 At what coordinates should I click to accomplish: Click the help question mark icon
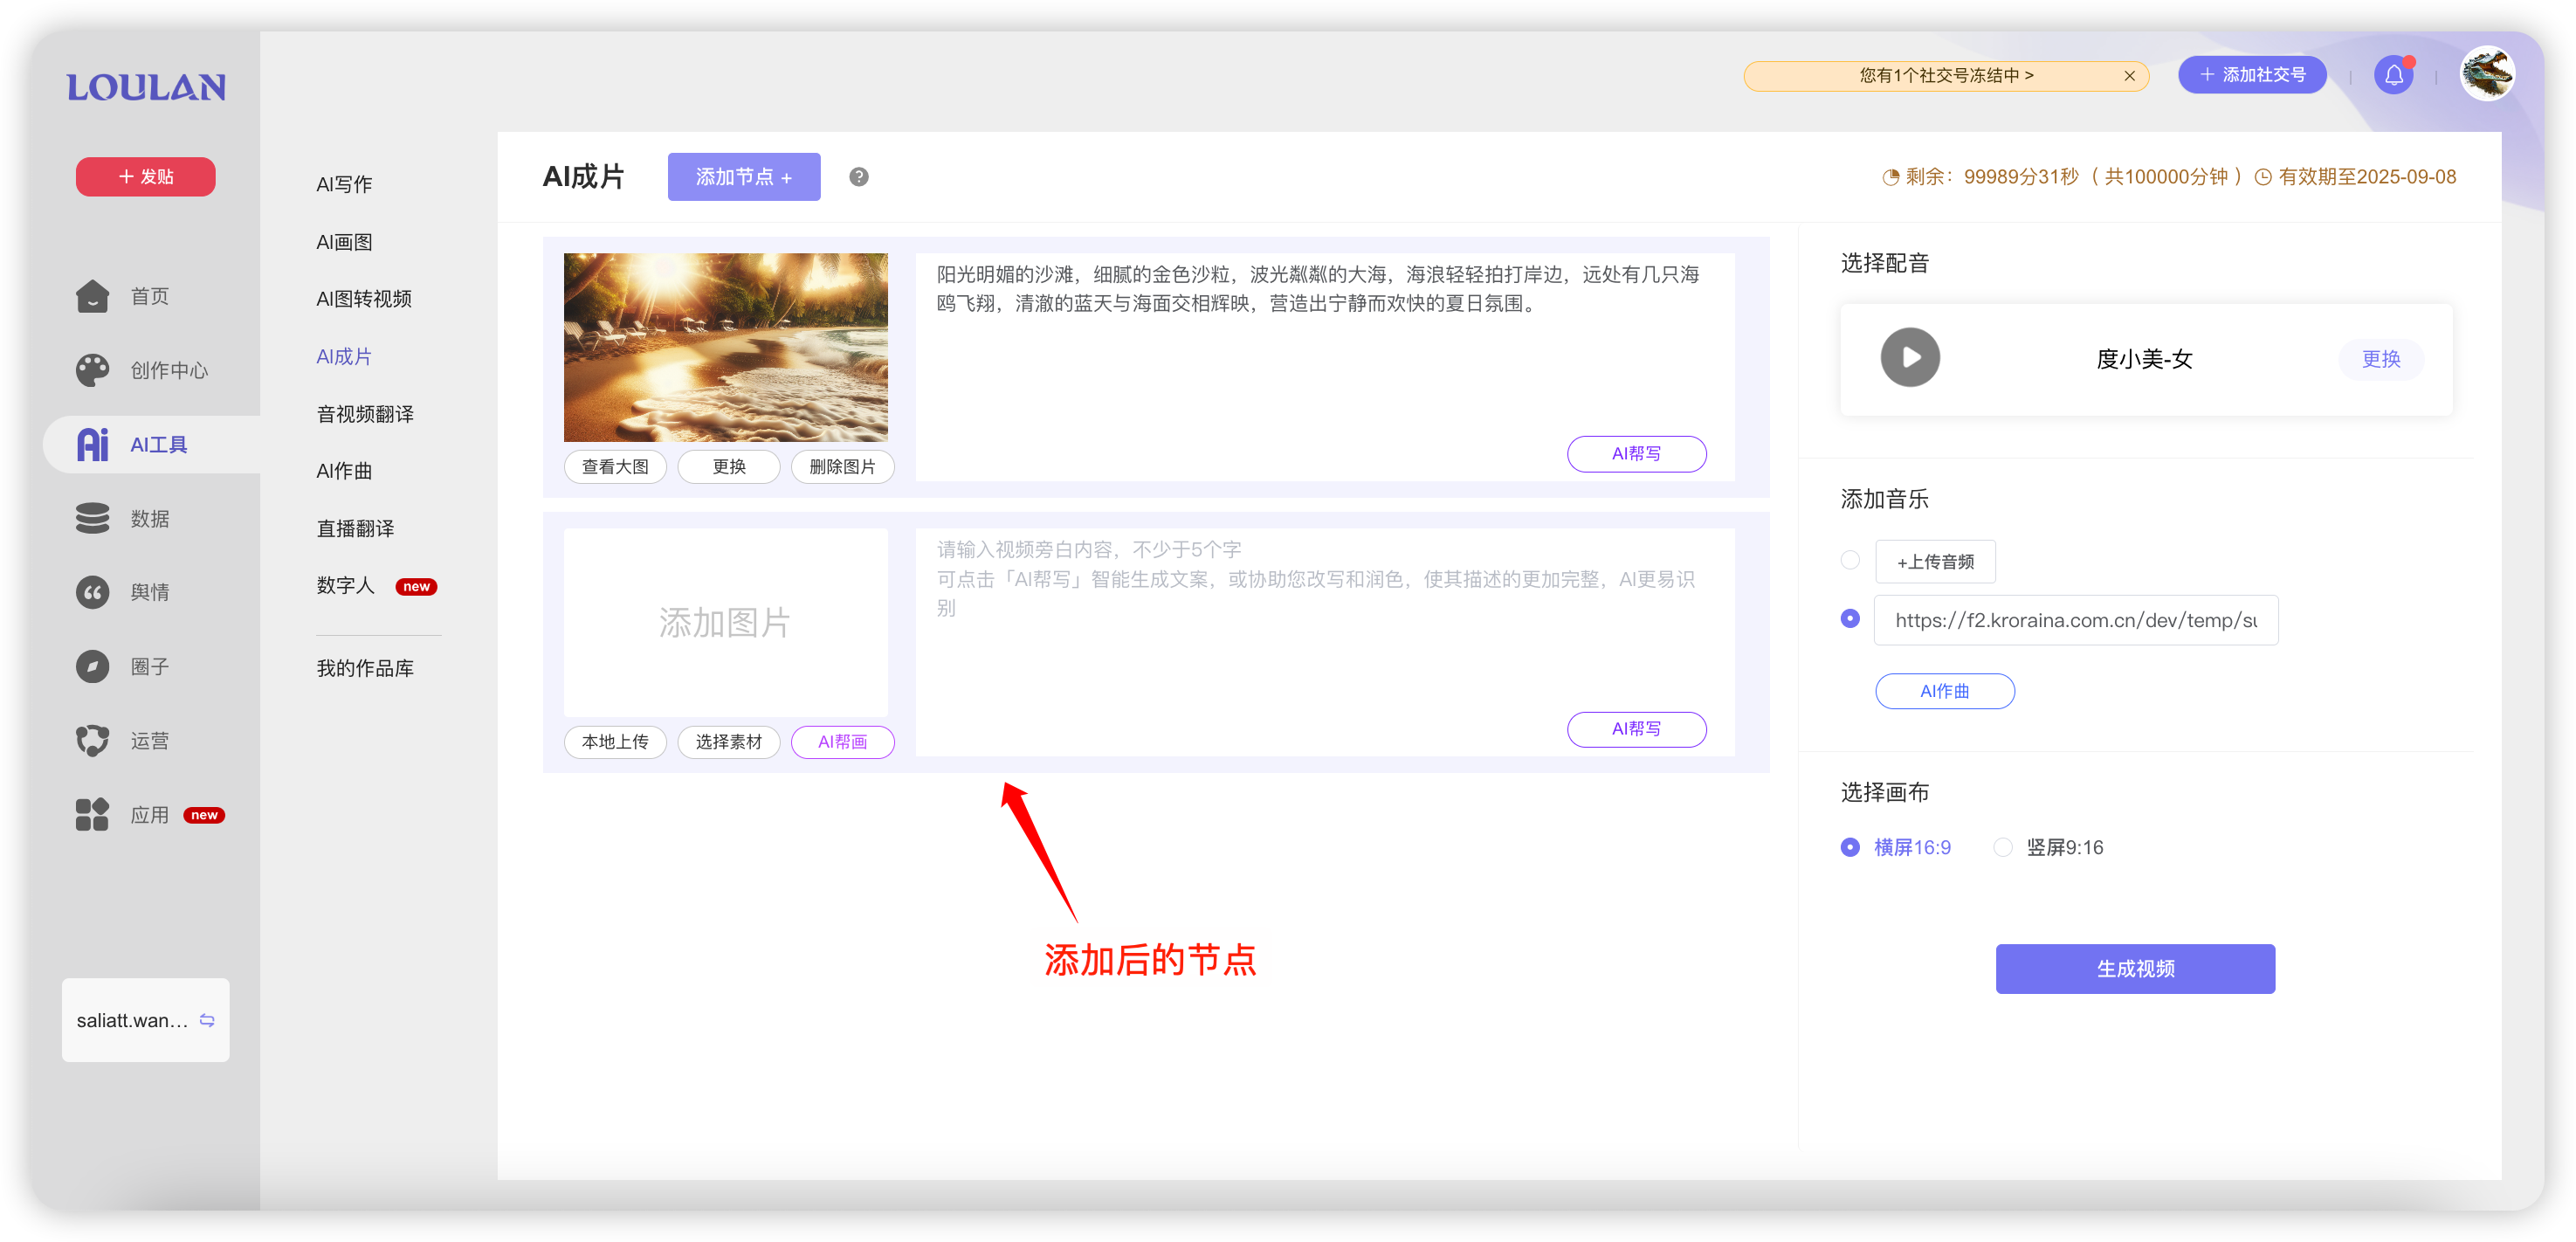point(859,177)
